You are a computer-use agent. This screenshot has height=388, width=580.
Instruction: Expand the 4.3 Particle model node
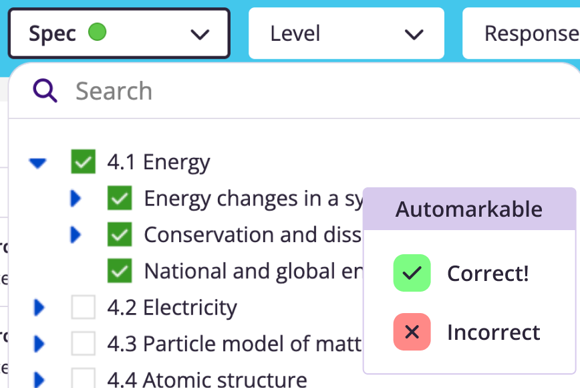coord(39,344)
